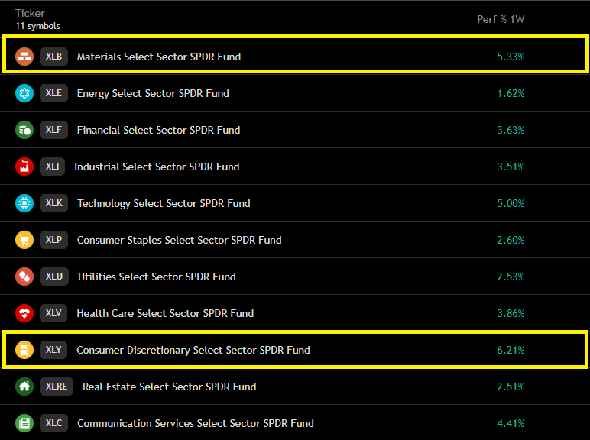Click the XLRE real estate house icon

click(24, 387)
